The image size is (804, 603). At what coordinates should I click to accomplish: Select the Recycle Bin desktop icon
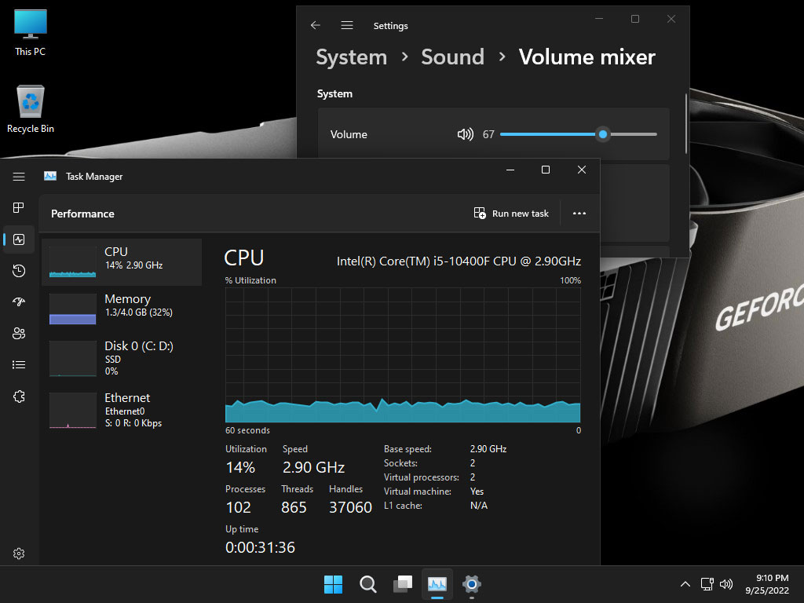tap(31, 109)
